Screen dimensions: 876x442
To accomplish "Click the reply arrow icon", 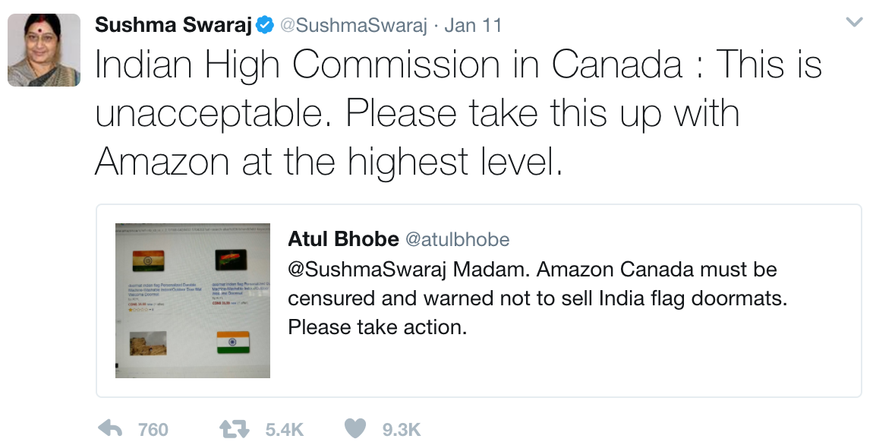I will (111, 429).
